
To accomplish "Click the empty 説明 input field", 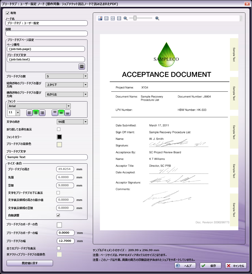I will tap(46, 33).
